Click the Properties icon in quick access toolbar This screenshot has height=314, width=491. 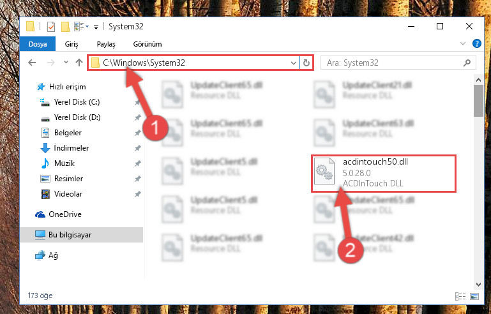[50, 27]
